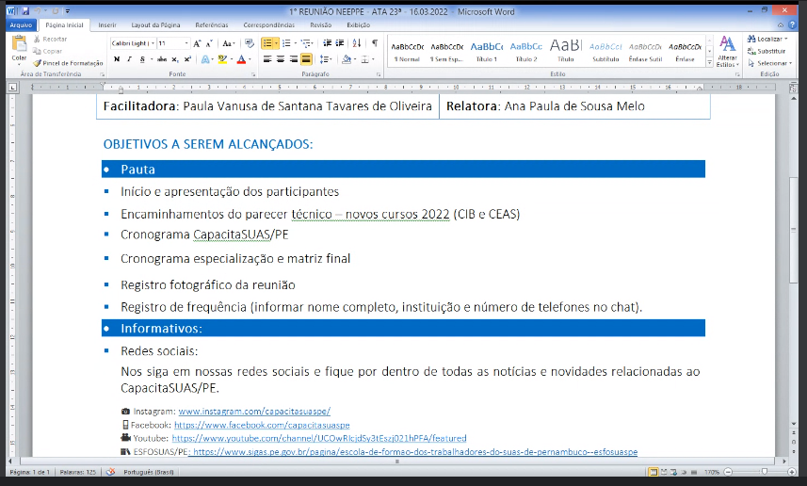Click the justify text alignment icon
The width and height of the screenshot is (807, 486).
click(x=306, y=58)
